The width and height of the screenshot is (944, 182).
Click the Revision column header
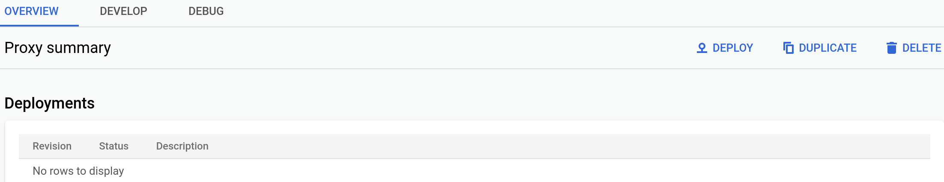pyautogui.click(x=52, y=146)
